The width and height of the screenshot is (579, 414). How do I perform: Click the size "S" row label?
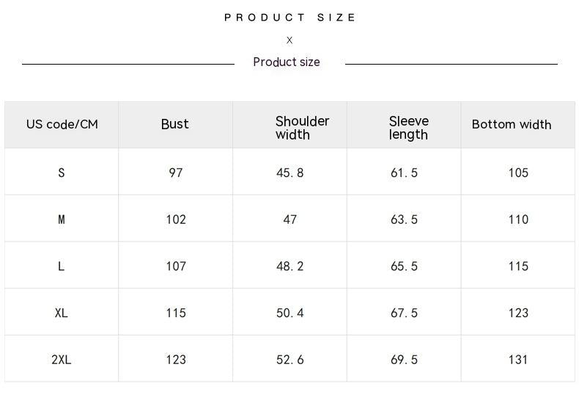coord(62,172)
